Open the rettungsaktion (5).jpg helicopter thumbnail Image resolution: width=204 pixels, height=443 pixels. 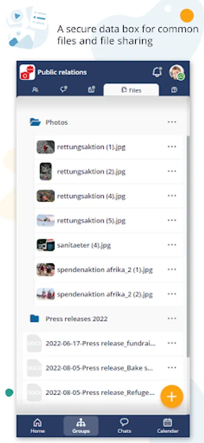(46, 221)
